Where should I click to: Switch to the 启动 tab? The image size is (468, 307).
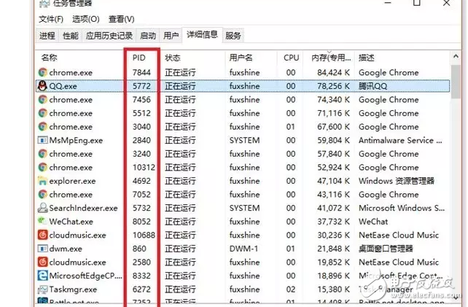coord(148,36)
